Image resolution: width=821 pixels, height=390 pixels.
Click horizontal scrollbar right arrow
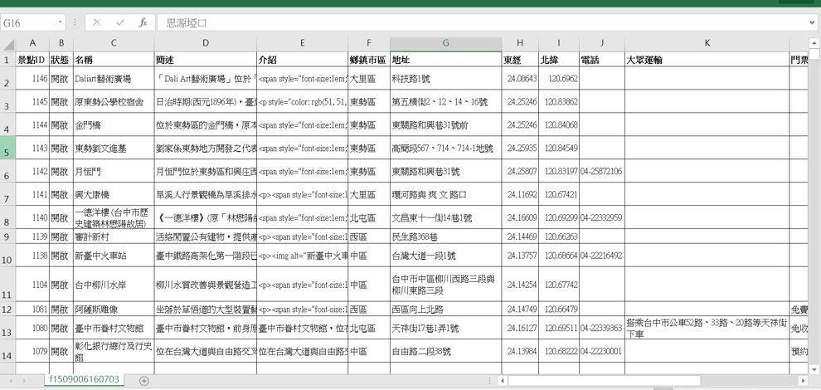coord(804,381)
